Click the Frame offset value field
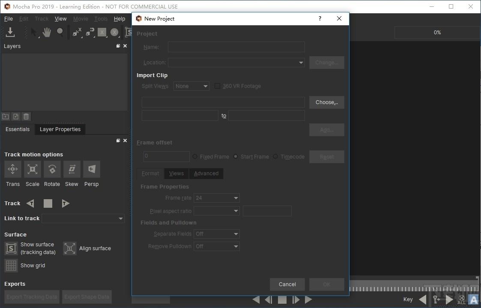 tap(167, 156)
